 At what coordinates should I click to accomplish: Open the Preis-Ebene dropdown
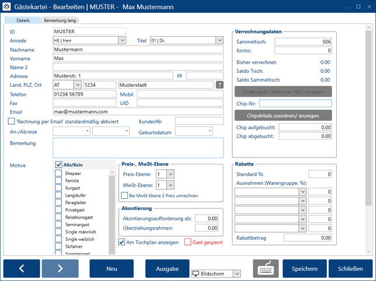[170, 174]
